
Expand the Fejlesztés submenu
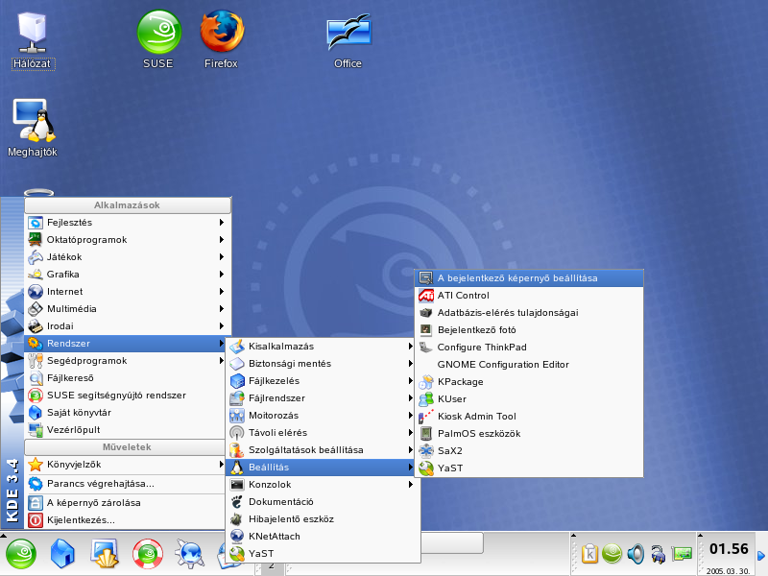point(127,223)
